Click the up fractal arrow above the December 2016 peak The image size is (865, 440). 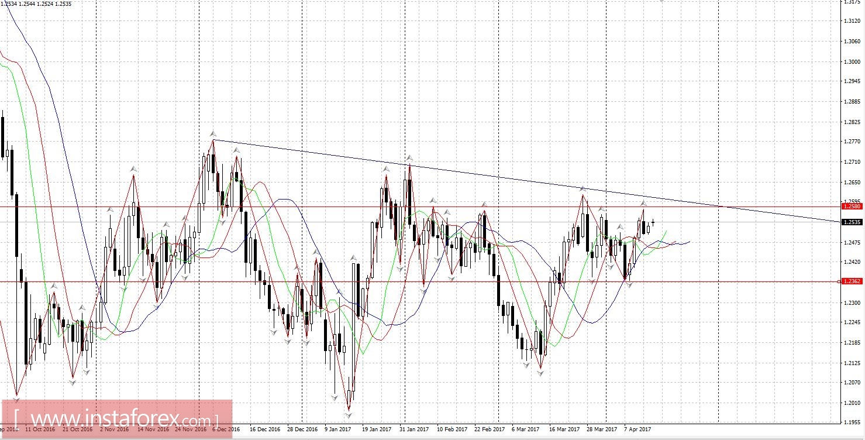(x=213, y=133)
